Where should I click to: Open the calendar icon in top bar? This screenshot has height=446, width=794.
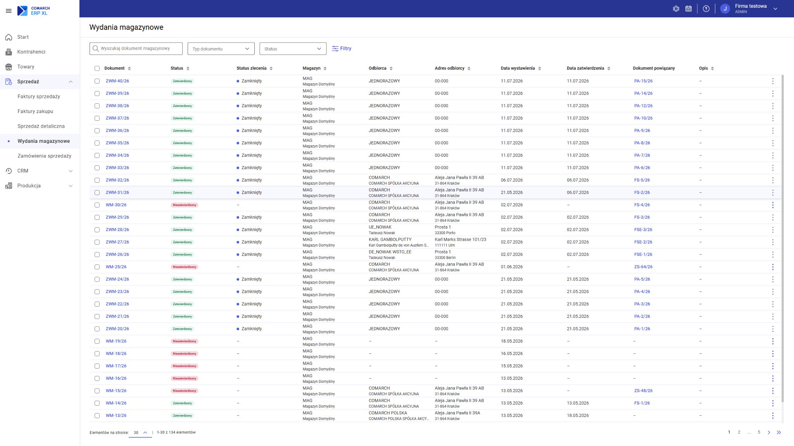[x=689, y=9]
